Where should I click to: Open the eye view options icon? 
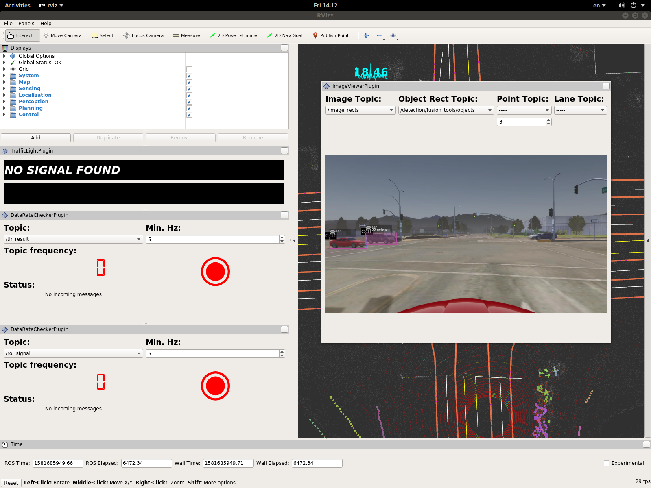(393, 35)
